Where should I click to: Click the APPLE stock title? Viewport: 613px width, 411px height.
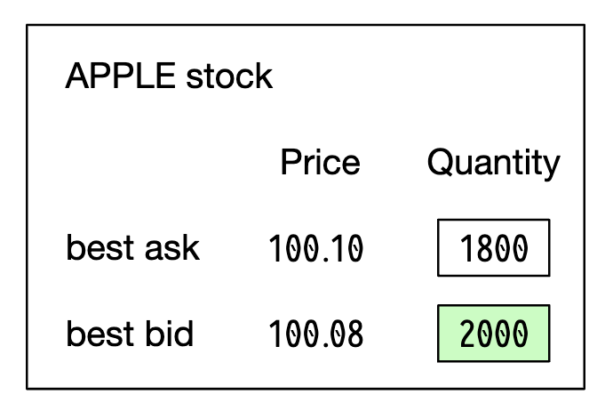(x=169, y=77)
